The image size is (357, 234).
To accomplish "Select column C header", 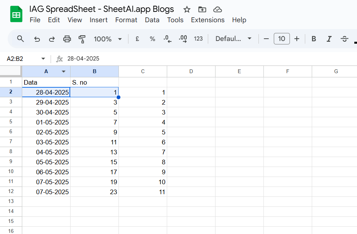I will point(143,72).
